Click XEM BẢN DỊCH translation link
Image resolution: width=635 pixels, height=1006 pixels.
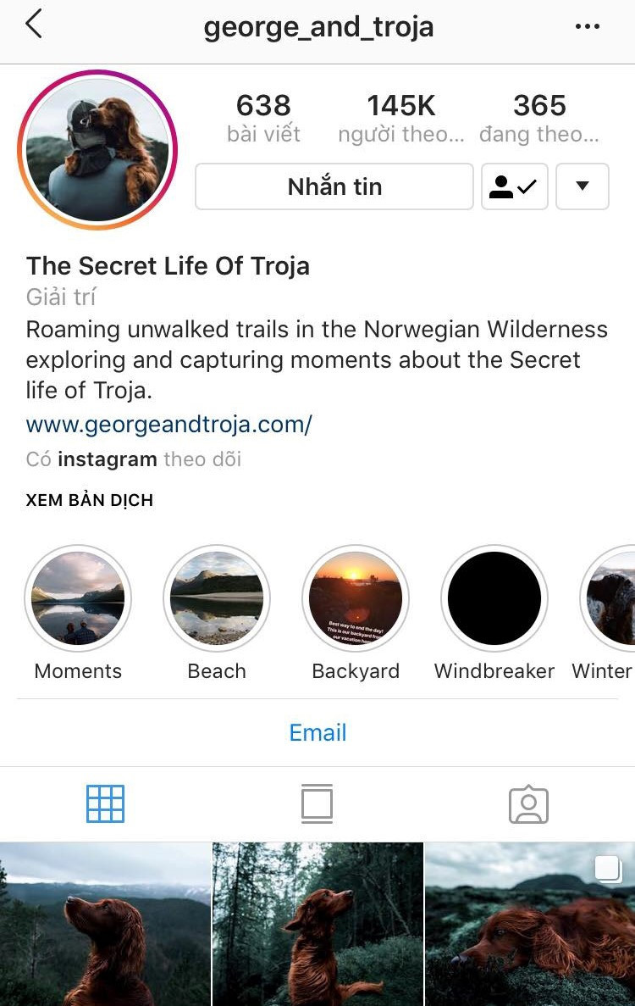pos(90,500)
